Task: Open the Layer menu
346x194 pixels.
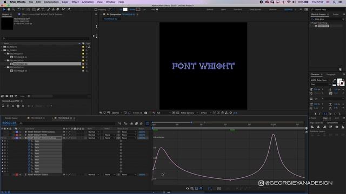Action: tap(65, 2)
